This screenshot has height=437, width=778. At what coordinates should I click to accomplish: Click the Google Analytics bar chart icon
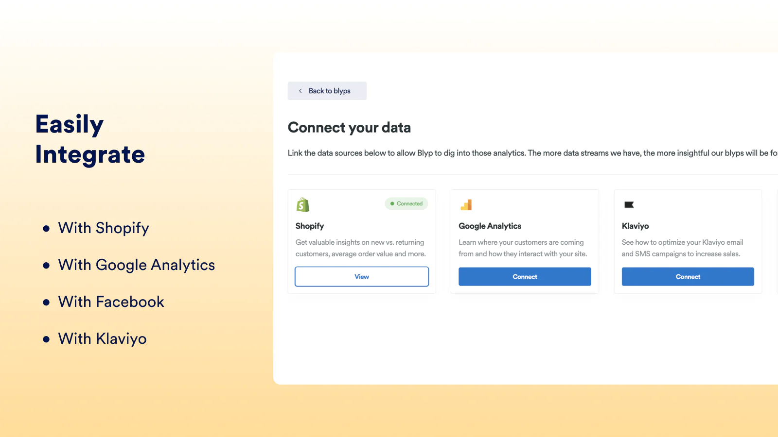point(466,205)
